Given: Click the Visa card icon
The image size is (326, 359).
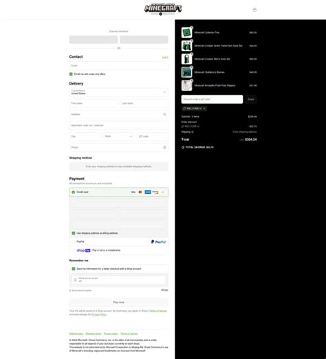Looking at the screenshot, I should 133,192.
